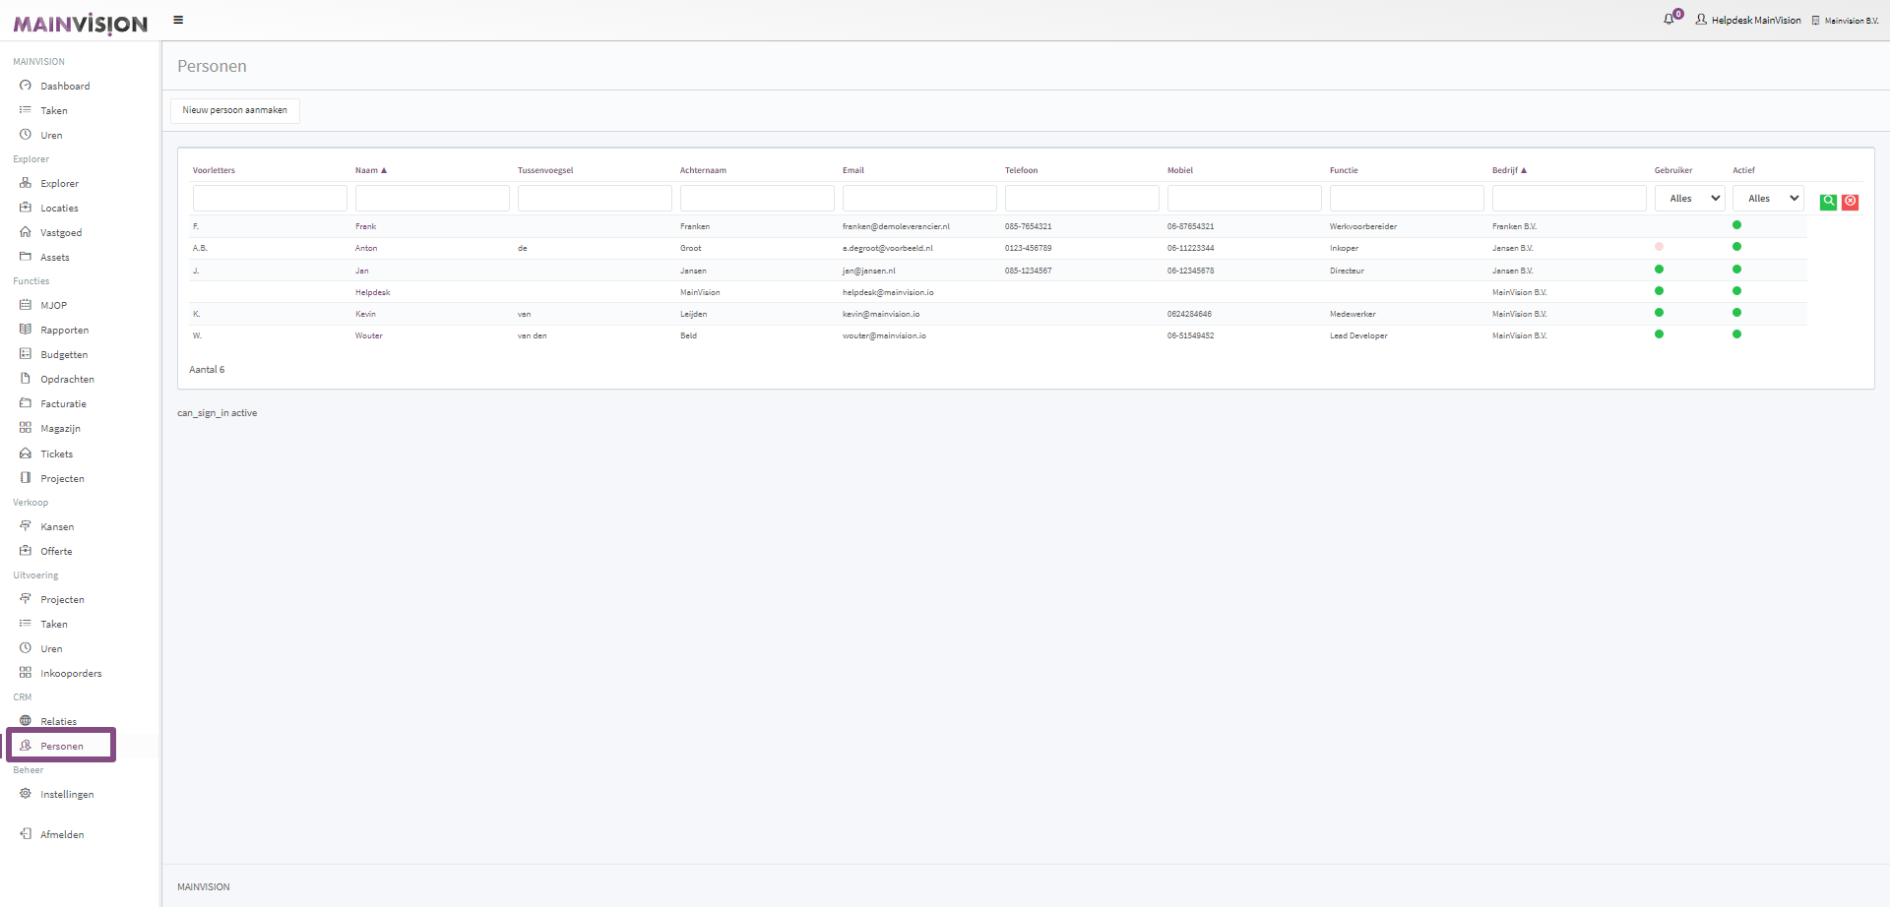Click the Dashboard gauge icon in sidebar

pos(26,86)
